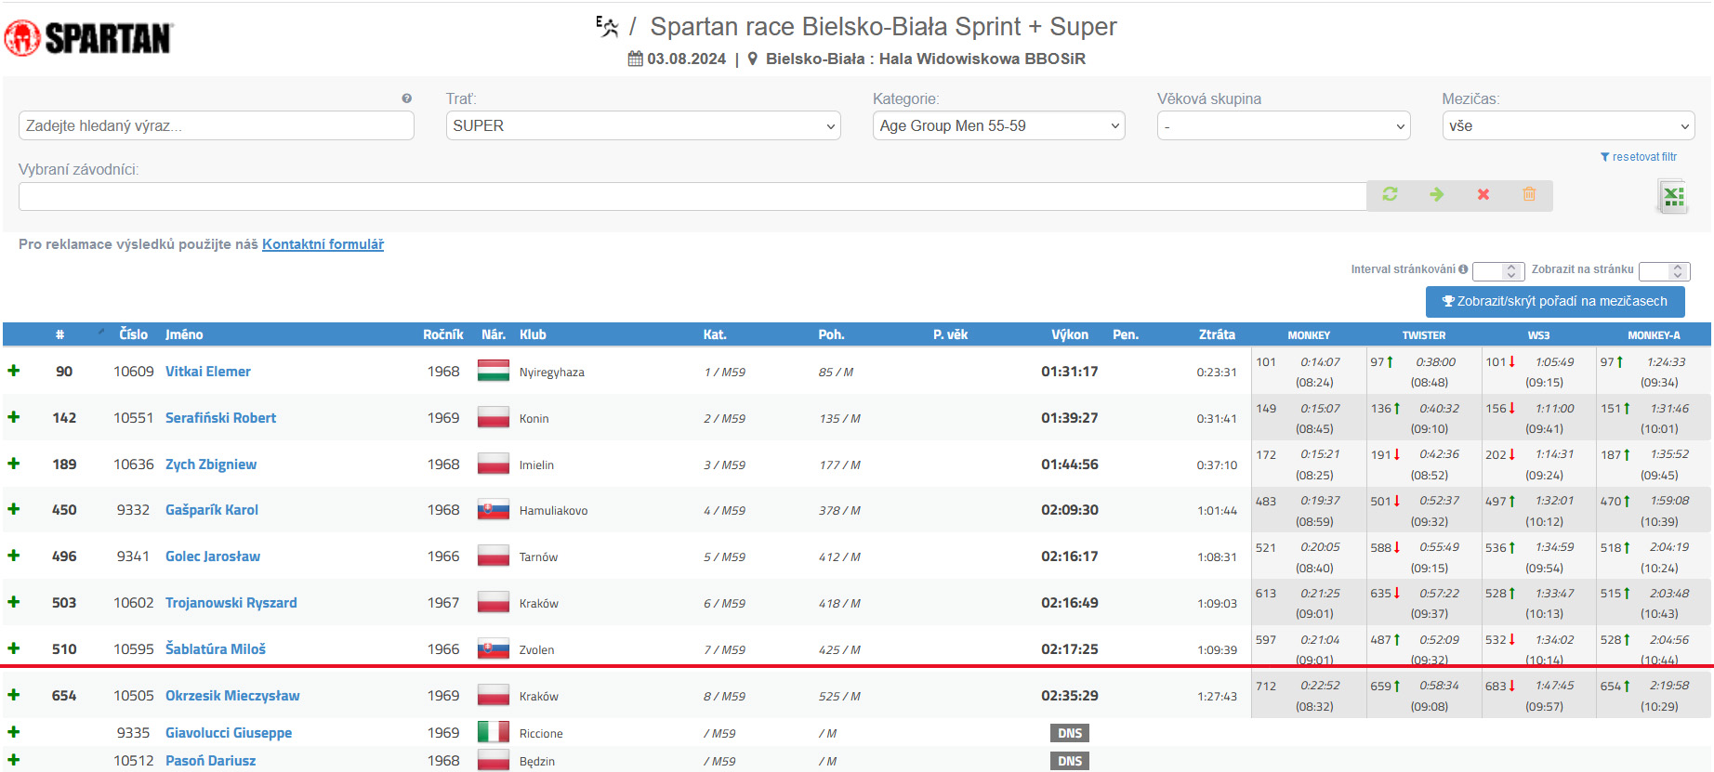Click the Spartan logo
Screen dimensions: 1714x772
(x=88, y=38)
